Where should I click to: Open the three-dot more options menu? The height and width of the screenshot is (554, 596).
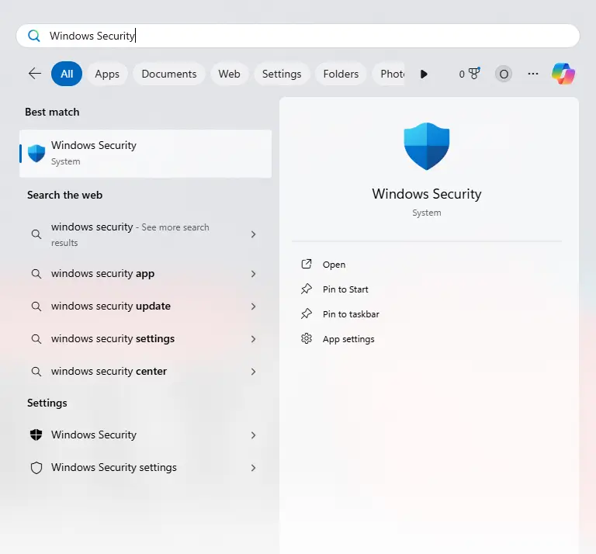pos(533,74)
